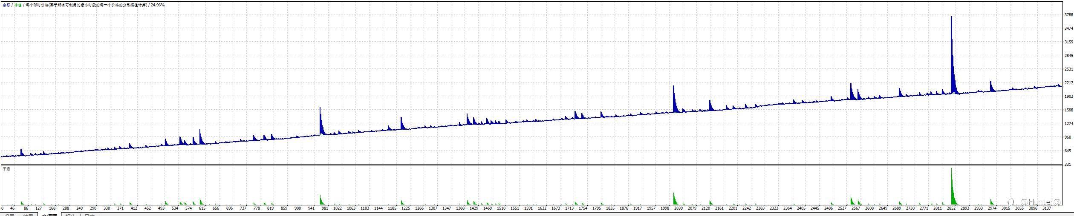The image size is (1074, 216).
Task: Open the 结果 tab
Action: 28,214
